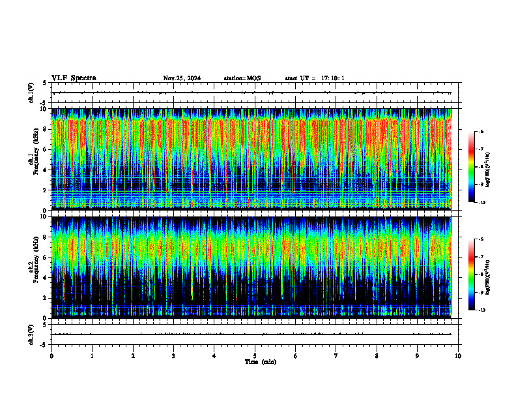This screenshot has width=516, height=399.
Task: Click the ch.1 spectrogram panel
Action: (251, 159)
